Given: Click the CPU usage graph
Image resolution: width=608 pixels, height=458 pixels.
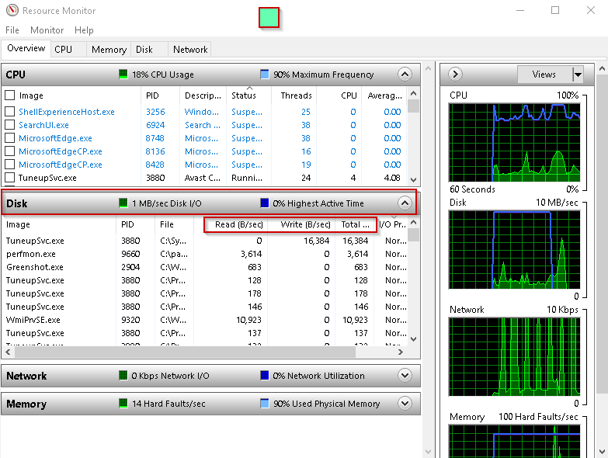Looking at the screenshot, I should 515,142.
